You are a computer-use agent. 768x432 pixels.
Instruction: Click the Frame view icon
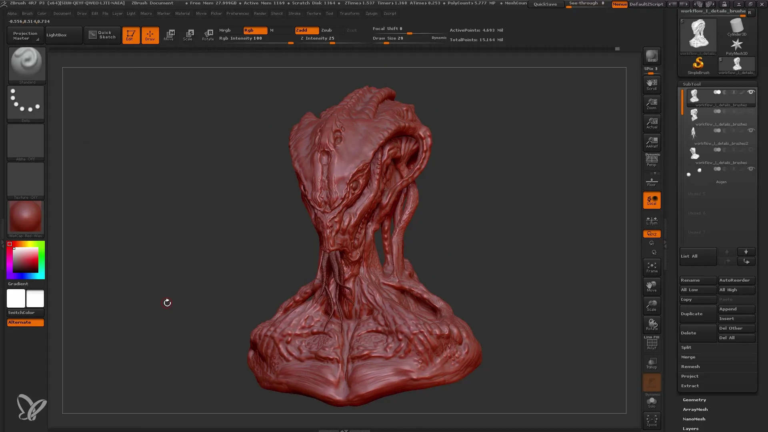point(652,267)
